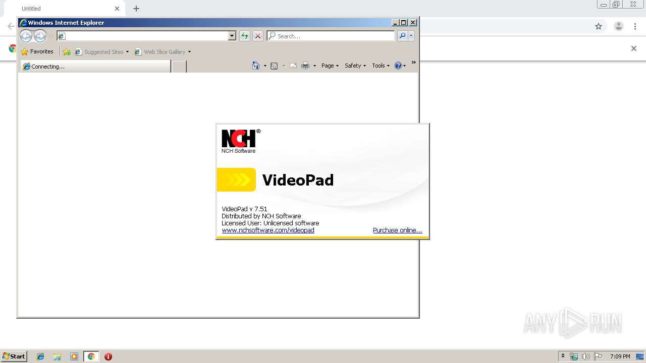Screen dimensions: 646x363
Task: Expand the Home button dropdown arrow
Action: [x=265, y=66]
